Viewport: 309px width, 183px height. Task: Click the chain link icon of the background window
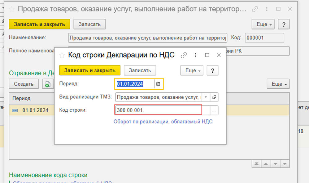pos(255,9)
